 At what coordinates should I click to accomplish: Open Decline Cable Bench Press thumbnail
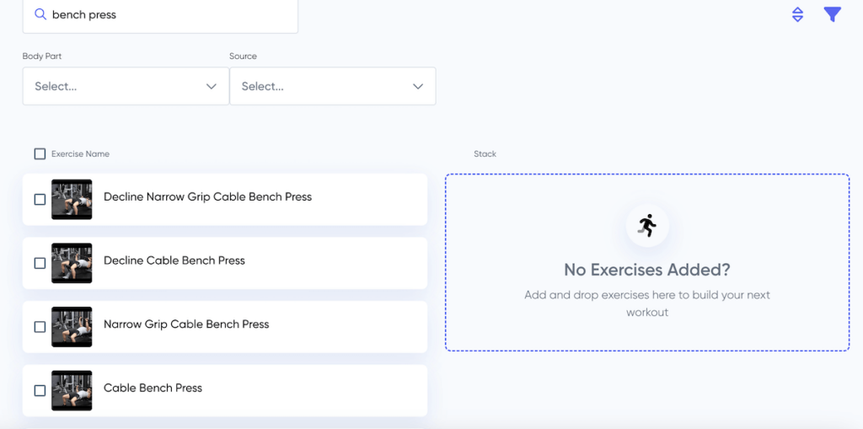point(72,263)
